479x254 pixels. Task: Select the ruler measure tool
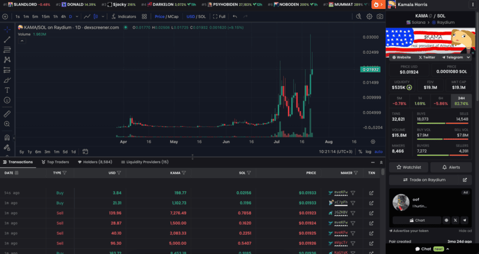coord(7,114)
